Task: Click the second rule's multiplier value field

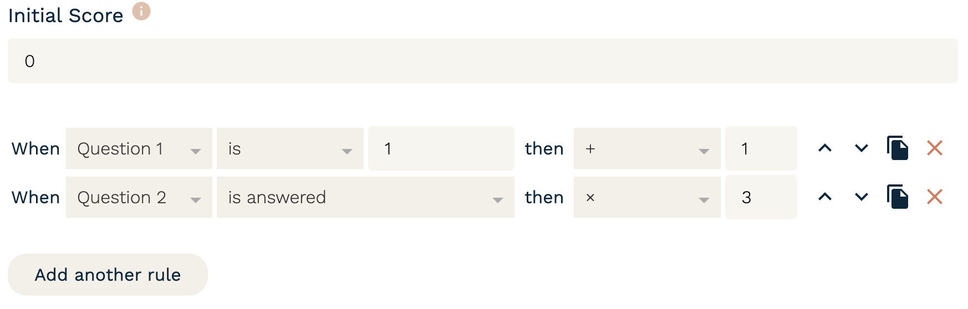Action: pyautogui.click(x=761, y=197)
